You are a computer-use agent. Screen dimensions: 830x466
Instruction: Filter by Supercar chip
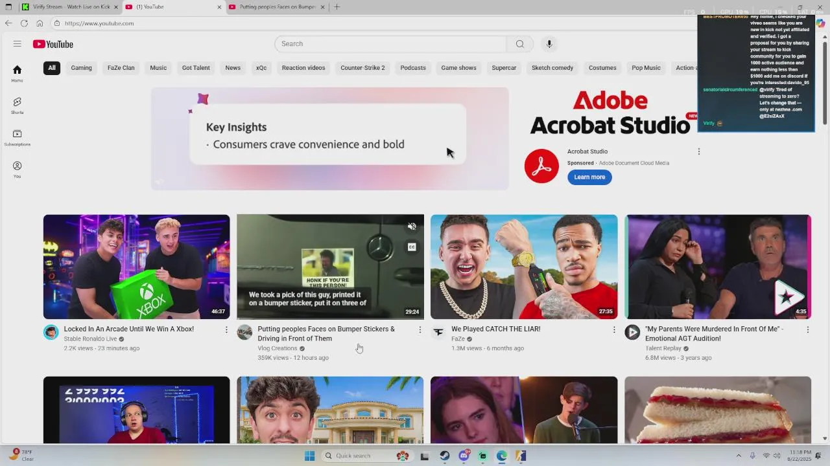[x=504, y=68]
